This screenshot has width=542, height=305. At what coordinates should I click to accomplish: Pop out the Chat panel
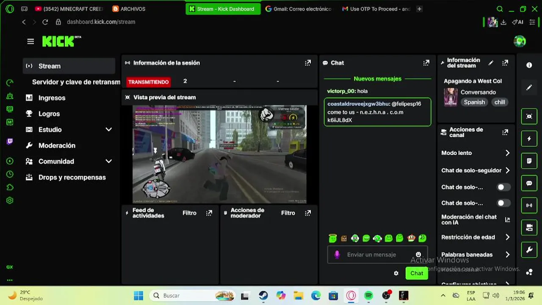point(426,63)
